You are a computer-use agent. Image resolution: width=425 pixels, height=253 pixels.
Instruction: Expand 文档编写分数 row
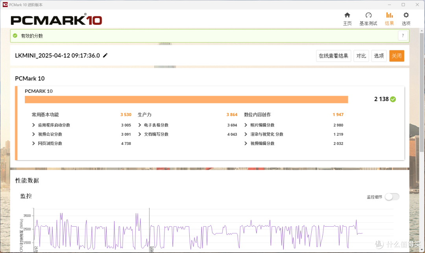[x=140, y=134]
